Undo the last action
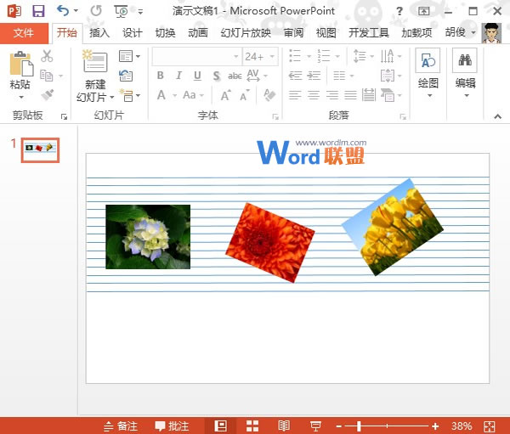510x434 pixels. [63, 11]
